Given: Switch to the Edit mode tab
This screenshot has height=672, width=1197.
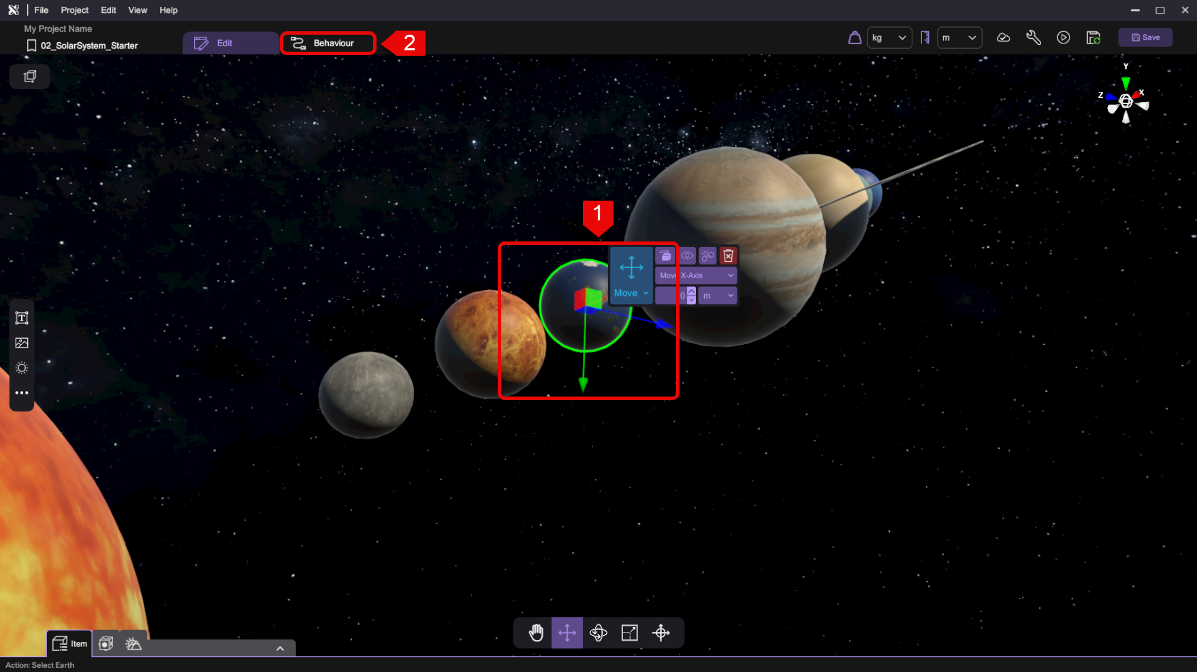Looking at the screenshot, I should point(230,43).
